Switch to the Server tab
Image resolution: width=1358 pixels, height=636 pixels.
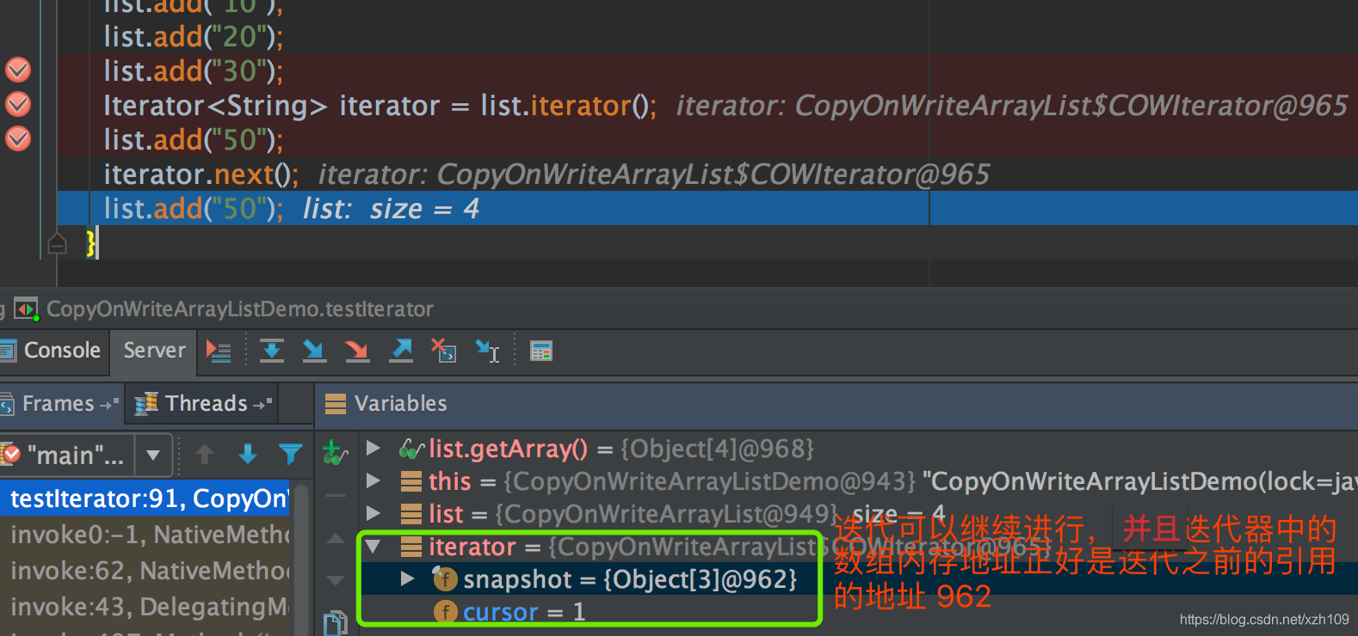pyautogui.click(x=154, y=351)
